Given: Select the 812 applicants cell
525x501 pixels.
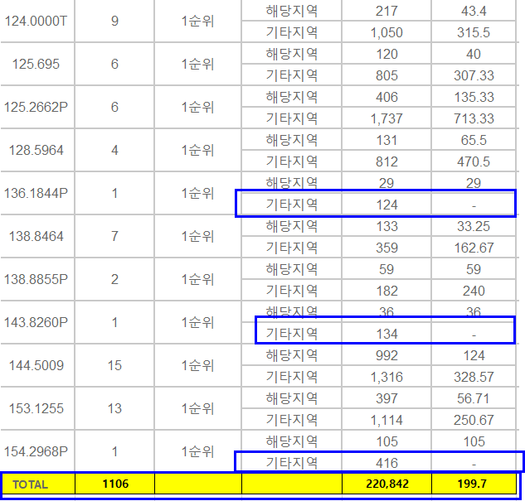Looking at the screenshot, I should click(386, 161).
